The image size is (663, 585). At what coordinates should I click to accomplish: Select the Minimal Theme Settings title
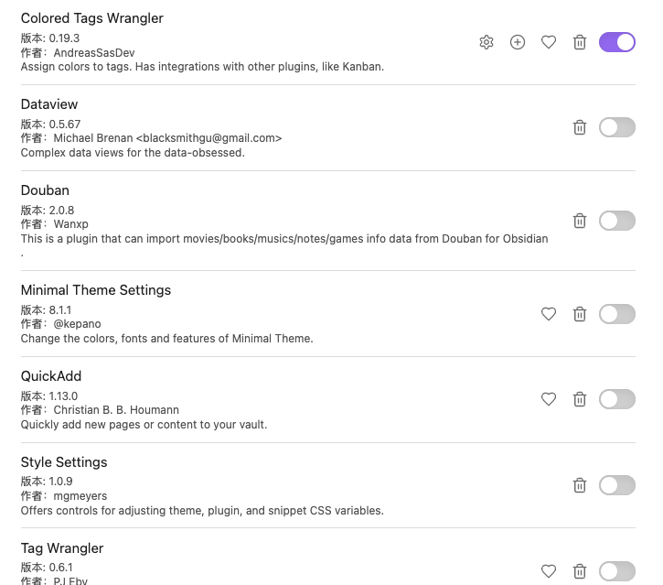tap(95, 290)
